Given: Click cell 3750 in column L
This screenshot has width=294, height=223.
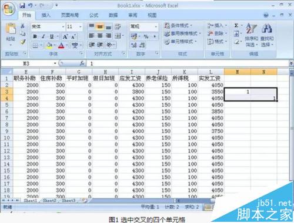Looking at the screenshot, I should pos(211,131).
